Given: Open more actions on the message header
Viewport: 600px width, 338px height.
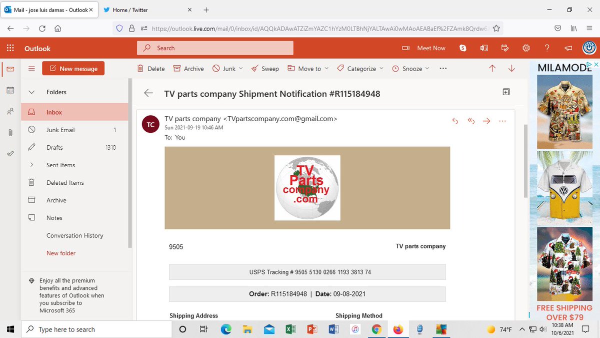Looking at the screenshot, I should coord(502,121).
